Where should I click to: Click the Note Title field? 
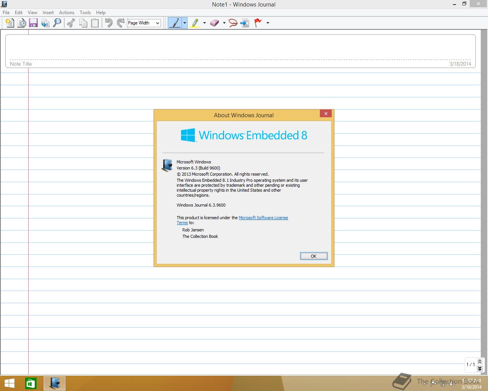[240, 51]
